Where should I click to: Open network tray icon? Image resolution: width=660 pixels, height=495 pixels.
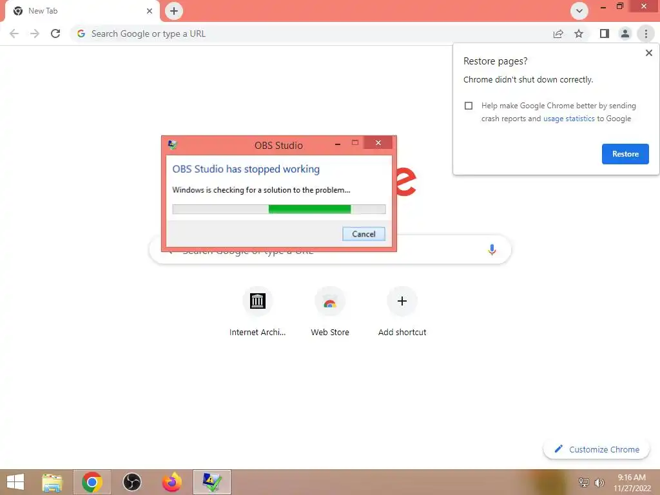tap(584, 482)
